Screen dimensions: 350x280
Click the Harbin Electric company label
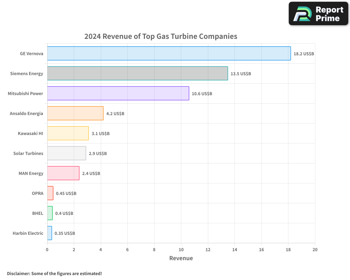[x=28, y=233]
